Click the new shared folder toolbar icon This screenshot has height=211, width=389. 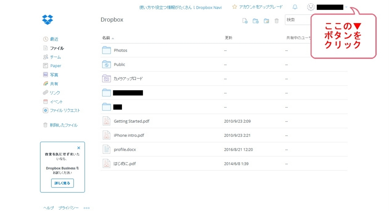click(266, 21)
